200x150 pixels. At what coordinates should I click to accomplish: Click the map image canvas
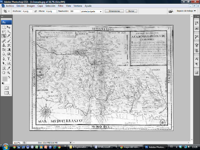(102, 78)
